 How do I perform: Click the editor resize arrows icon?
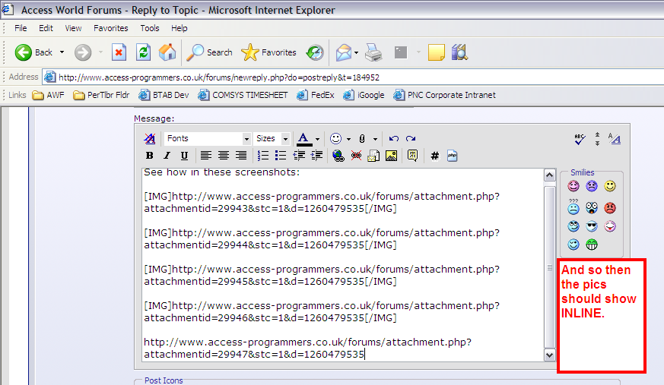[597, 139]
